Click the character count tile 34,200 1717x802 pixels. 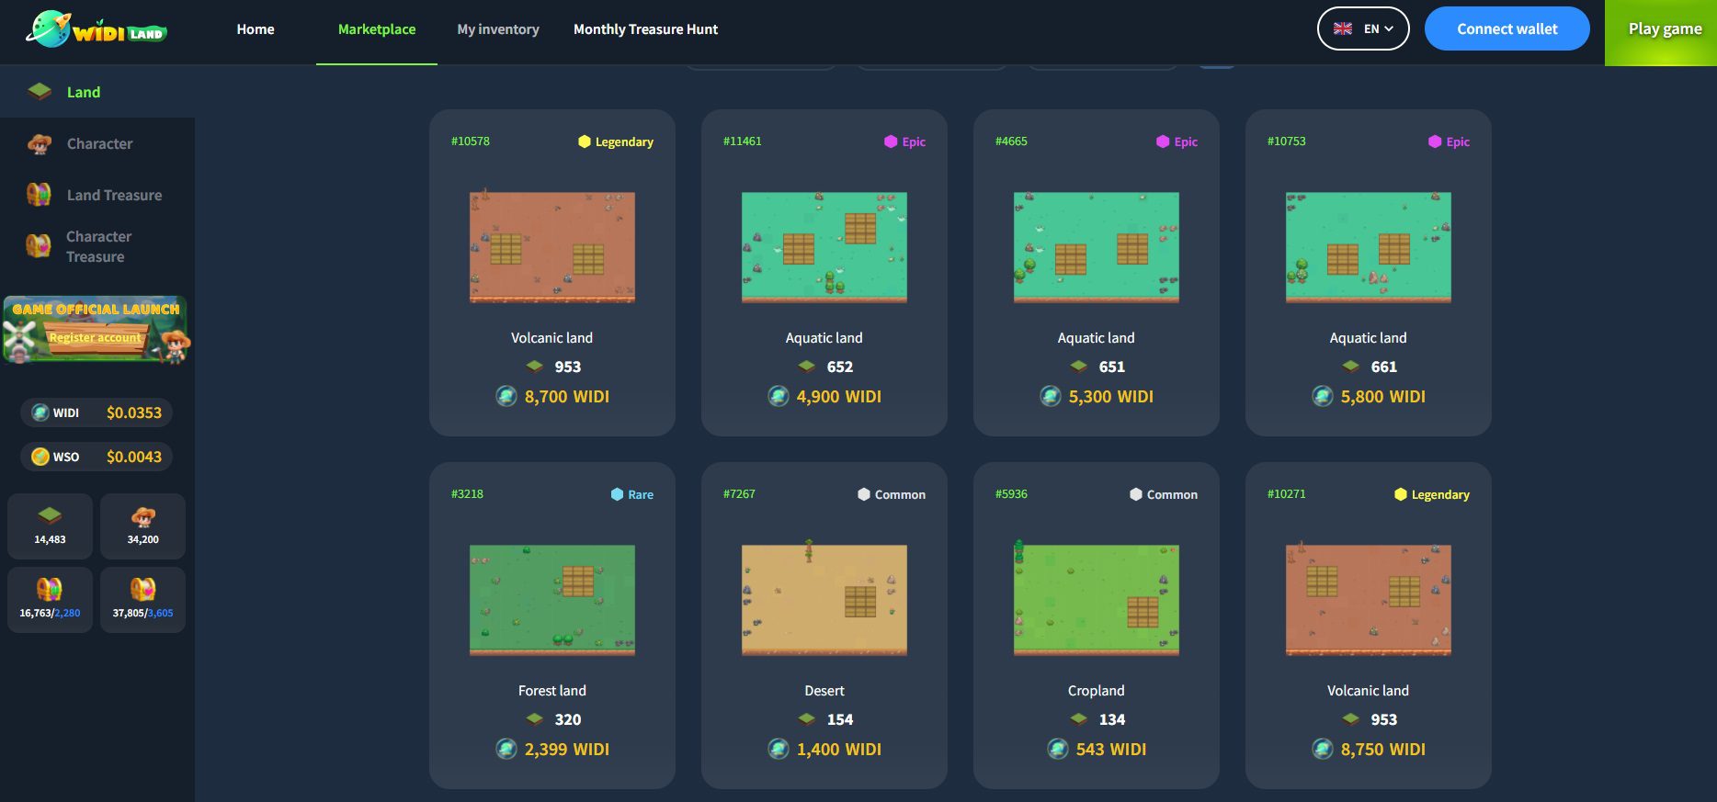click(142, 526)
